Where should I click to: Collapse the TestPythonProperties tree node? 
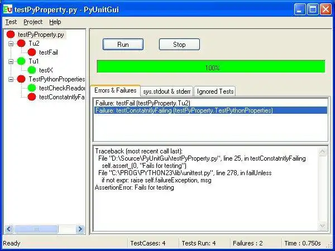coord(11,79)
